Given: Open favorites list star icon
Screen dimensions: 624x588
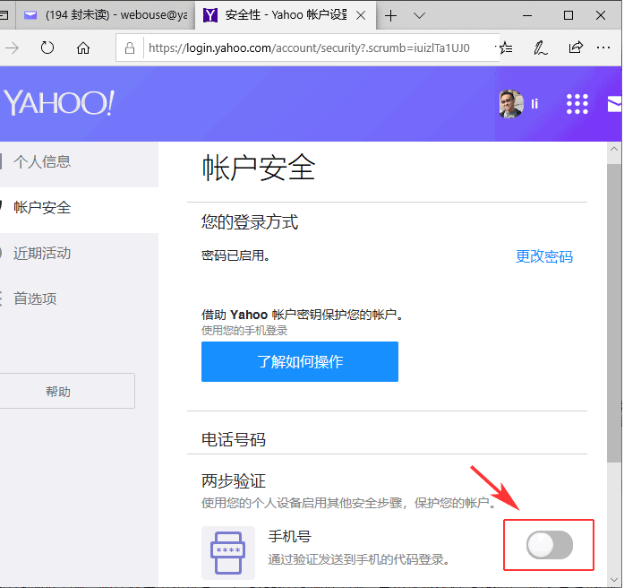Looking at the screenshot, I should tap(506, 48).
